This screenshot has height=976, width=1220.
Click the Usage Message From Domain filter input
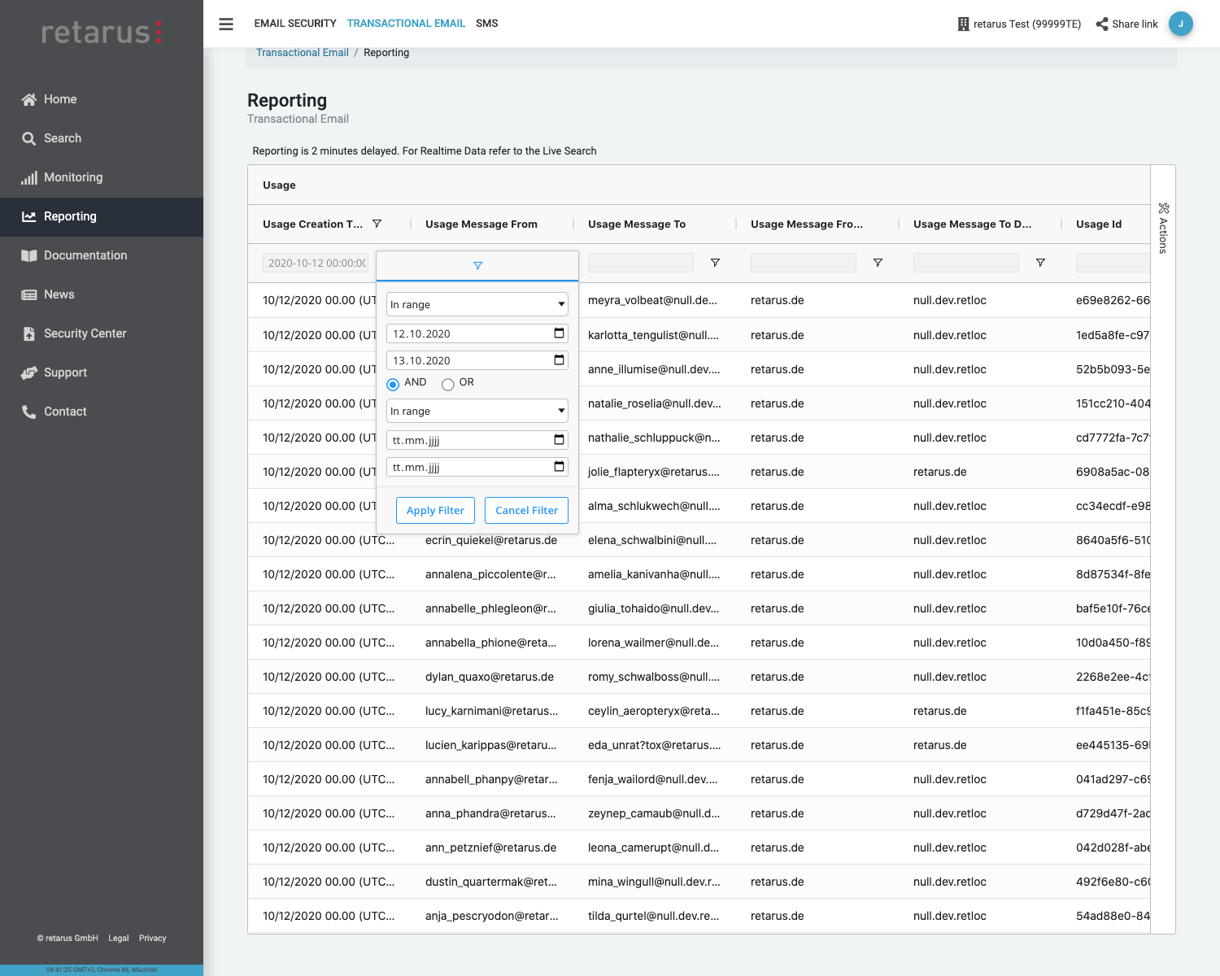click(804, 263)
